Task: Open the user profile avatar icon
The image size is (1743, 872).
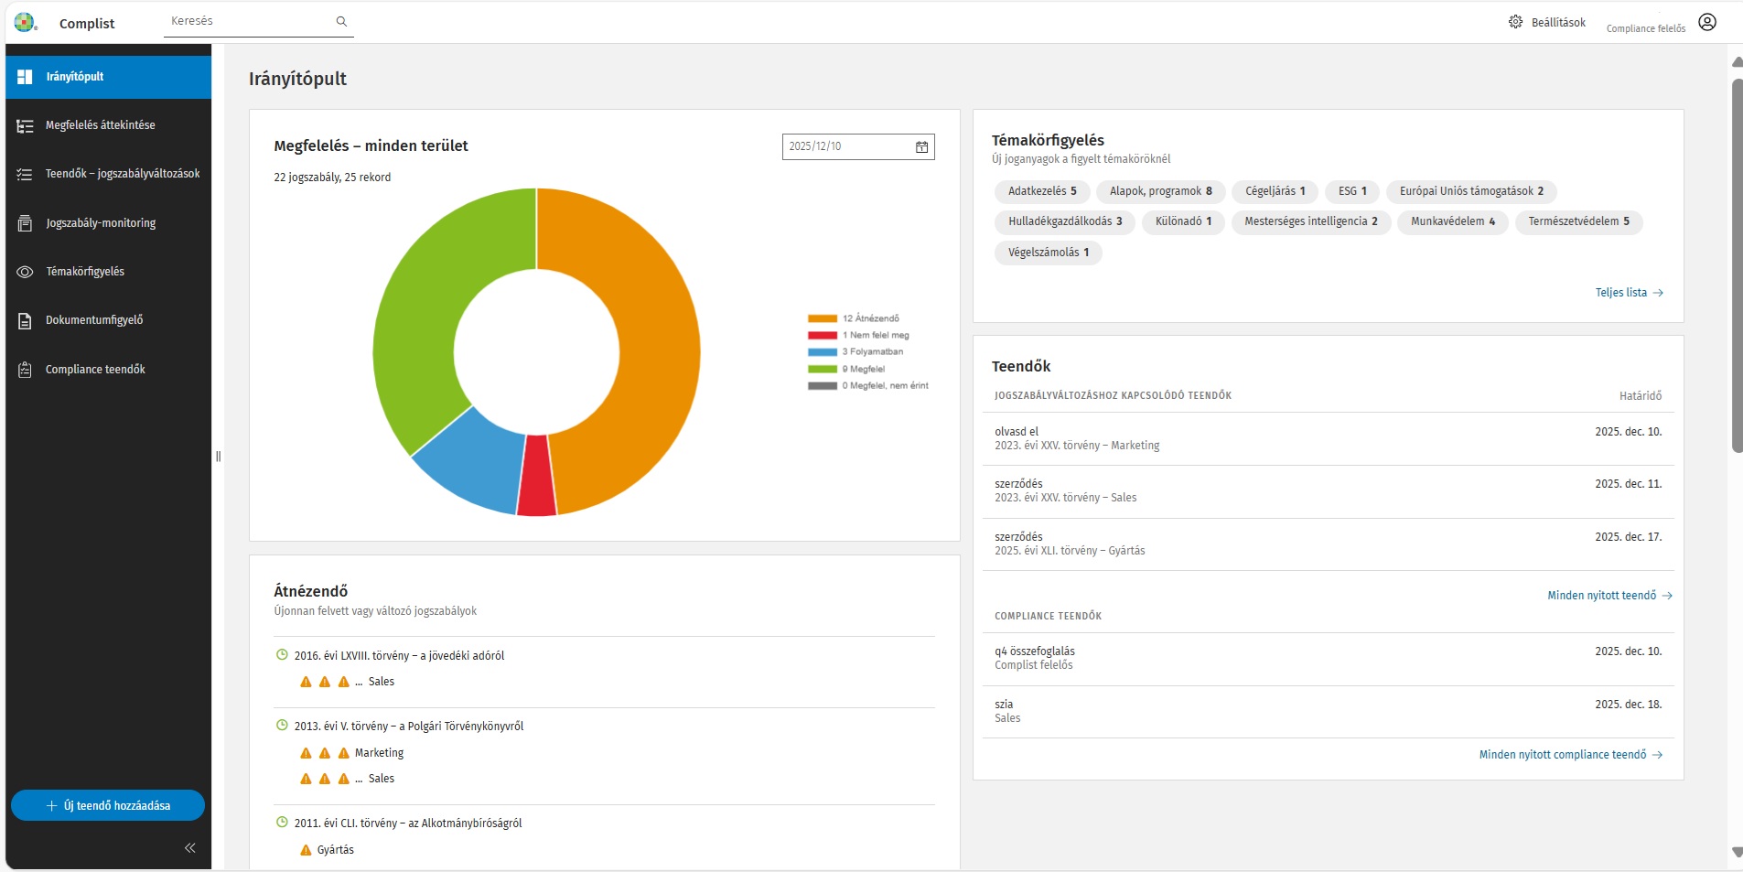Action: pyautogui.click(x=1707, y=22)
